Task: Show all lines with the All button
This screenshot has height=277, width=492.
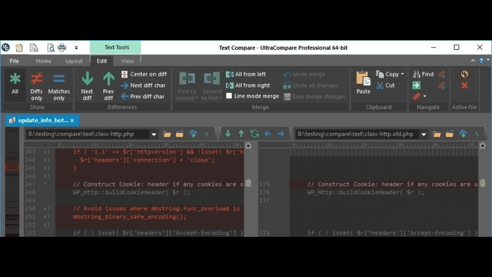Action: 15,84
